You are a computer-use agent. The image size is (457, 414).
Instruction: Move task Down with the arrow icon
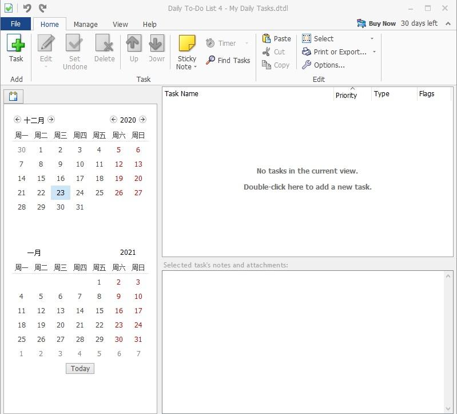[157, 43]
